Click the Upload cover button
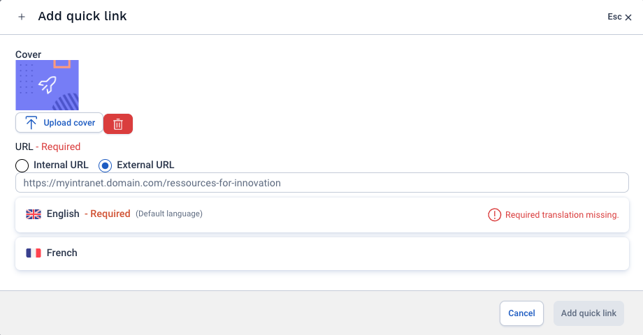This screenshot has height=335, width=643. tap(59, 122)
